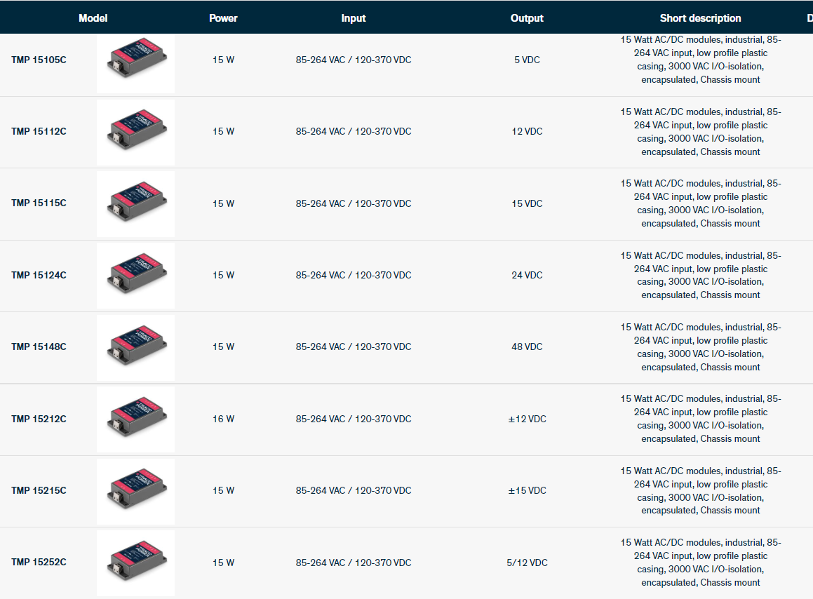Open the TMP 15124C model link

point(39,276)
